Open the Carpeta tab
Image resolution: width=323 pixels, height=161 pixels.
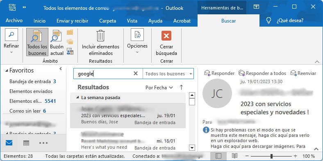[x=107, y=21]
